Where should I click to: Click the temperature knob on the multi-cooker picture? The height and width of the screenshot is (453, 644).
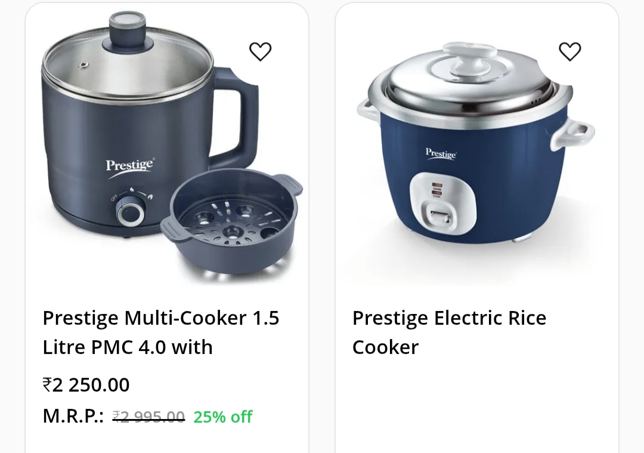pyautogui.click(x=130, y=213)
